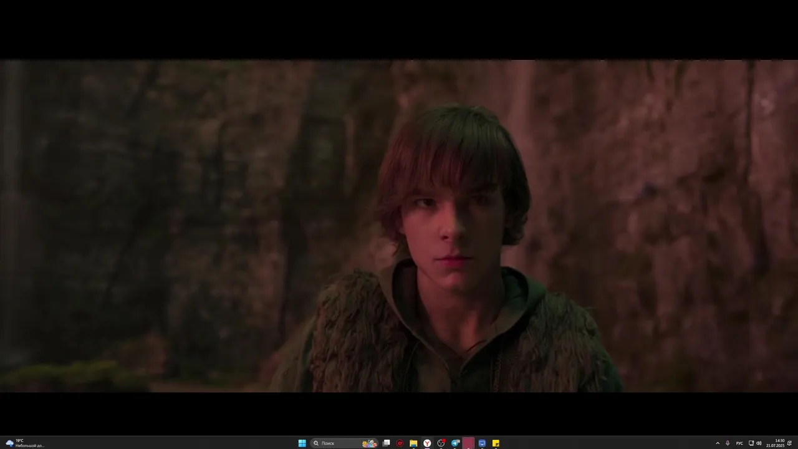Click the taskbar search box labeled Поиск
This screenshot has width=798, height=449.
(x=345, y=443)
